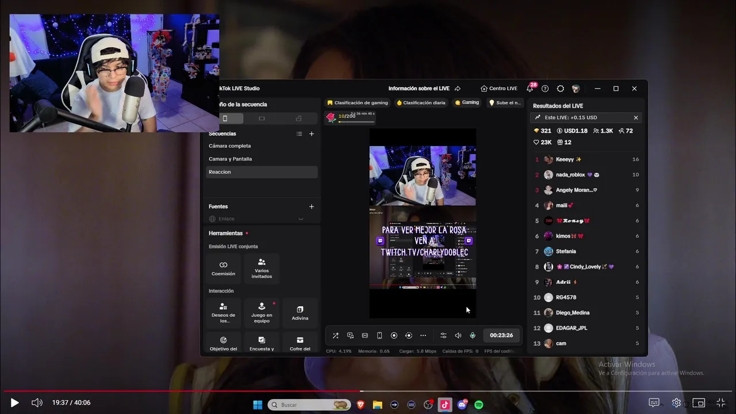
Task: Select dual layout in sequence design
Action: (298, 118)
